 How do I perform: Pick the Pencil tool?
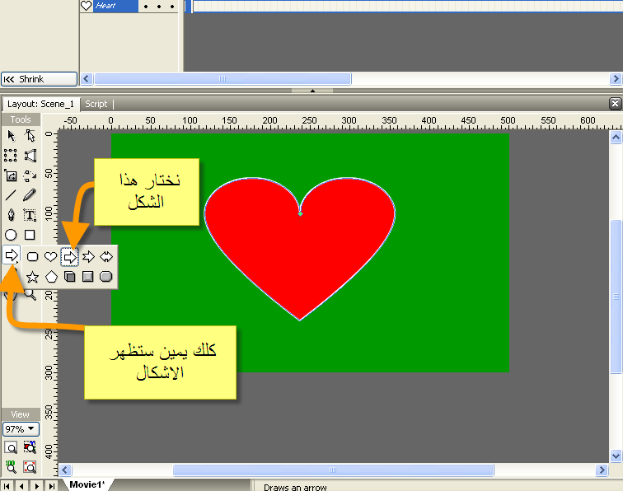point(30,195)
